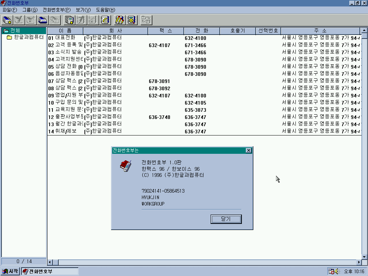Click fax number 678-3092 in row 08
The image size is (368, 276).
click(159, 88)
